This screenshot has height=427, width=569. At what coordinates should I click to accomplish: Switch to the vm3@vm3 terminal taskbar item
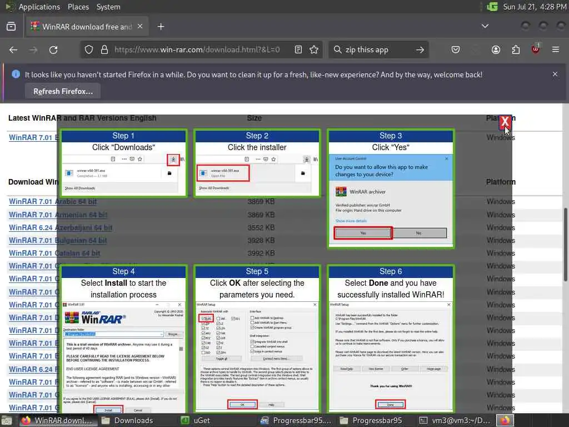[455, 420]
